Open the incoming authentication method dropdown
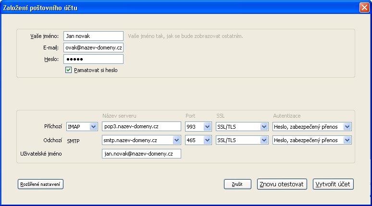The image size is (372, 206). (x=347, y=127)
